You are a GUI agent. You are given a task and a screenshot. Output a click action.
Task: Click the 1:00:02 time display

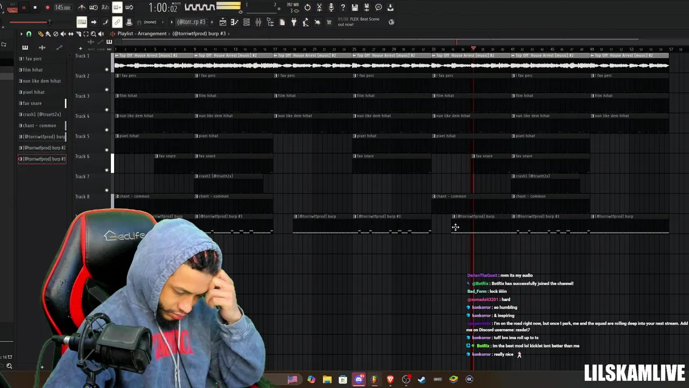click(163, 8)
